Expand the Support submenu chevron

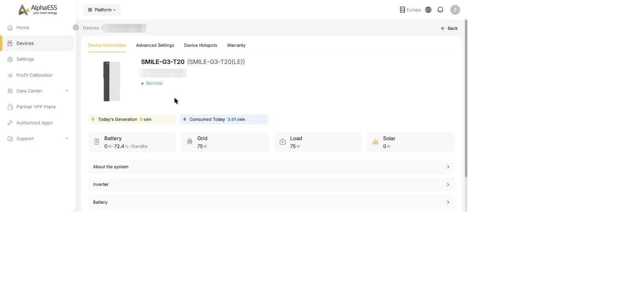66,139
